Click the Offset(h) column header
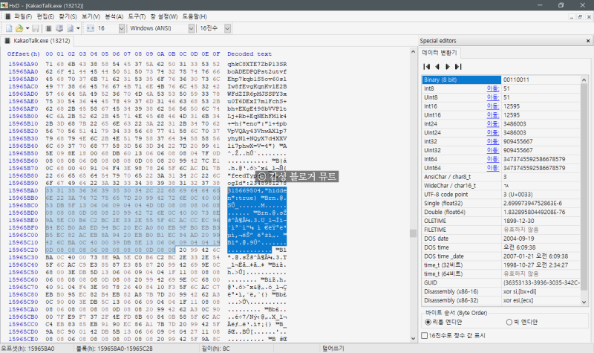The width and height of the screenshot is (594, 353). tap(24, 54)
